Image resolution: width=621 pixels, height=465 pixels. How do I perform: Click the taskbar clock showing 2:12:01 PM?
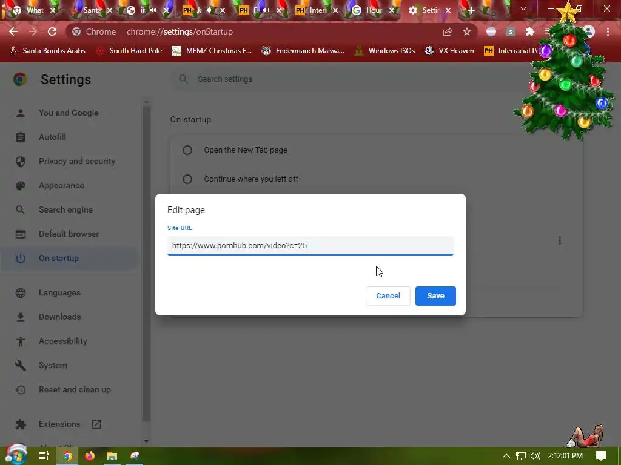(x=565, y=456)
